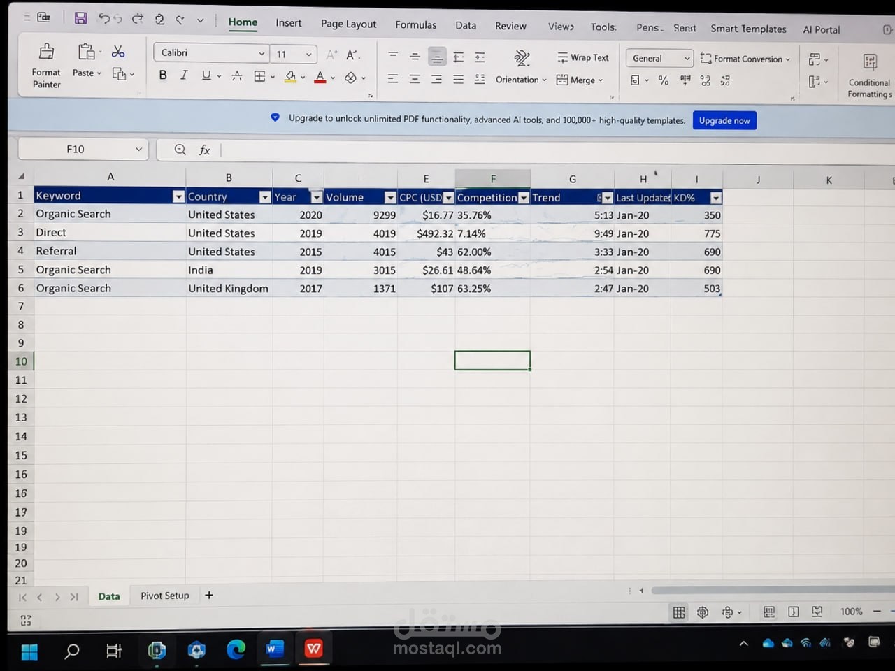Click the Name Box showing F10
The image size is (895, 671).
[x=83, y=149]
